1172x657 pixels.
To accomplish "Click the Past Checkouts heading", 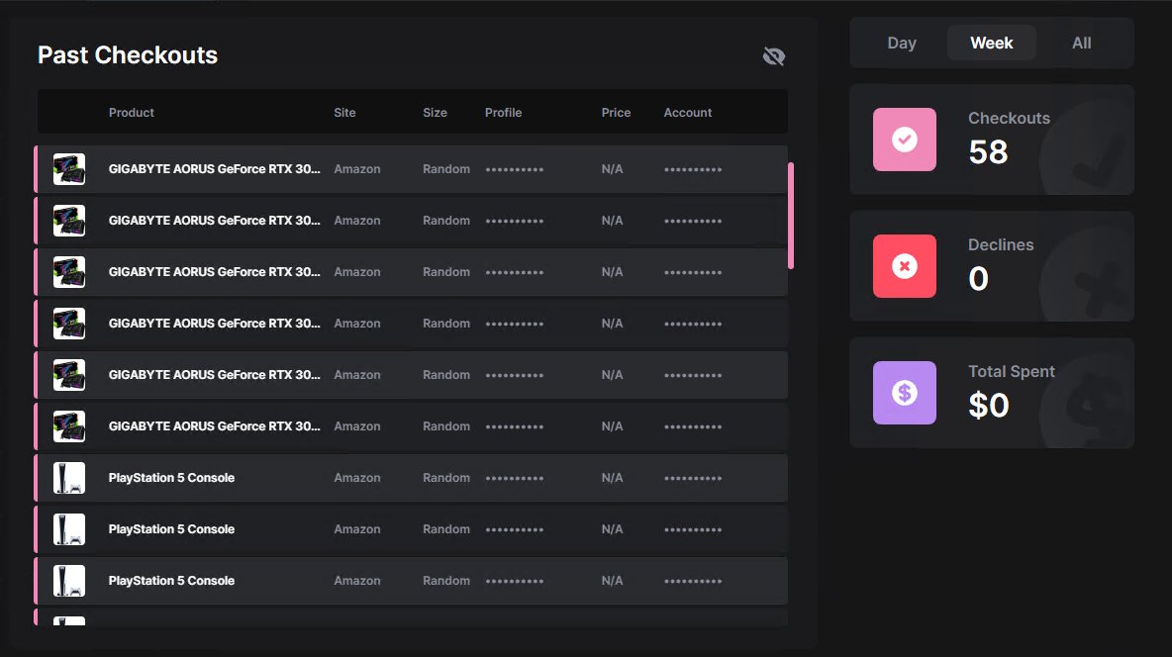I will (128, 55).
